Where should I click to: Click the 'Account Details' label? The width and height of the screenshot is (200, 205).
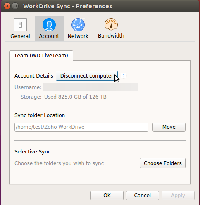coord(34,76)
